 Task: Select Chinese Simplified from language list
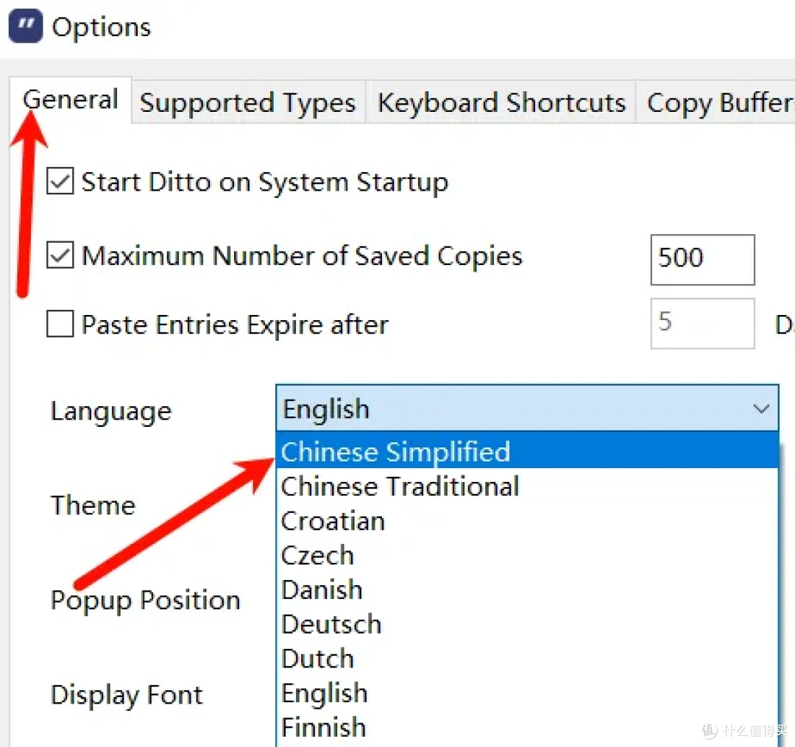[x=527, y=451]
